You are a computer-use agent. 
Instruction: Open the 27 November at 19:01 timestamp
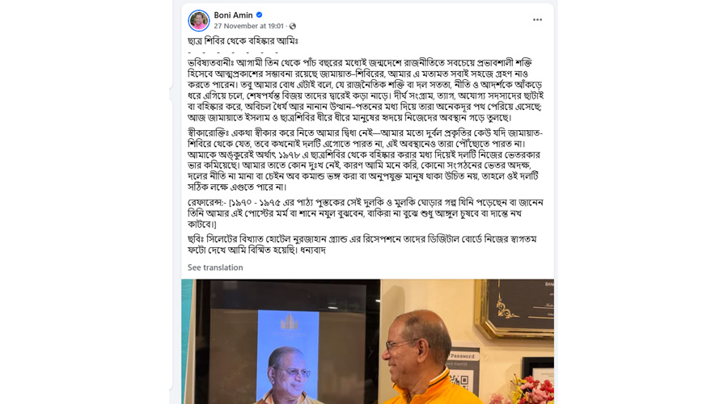(248, 26)
